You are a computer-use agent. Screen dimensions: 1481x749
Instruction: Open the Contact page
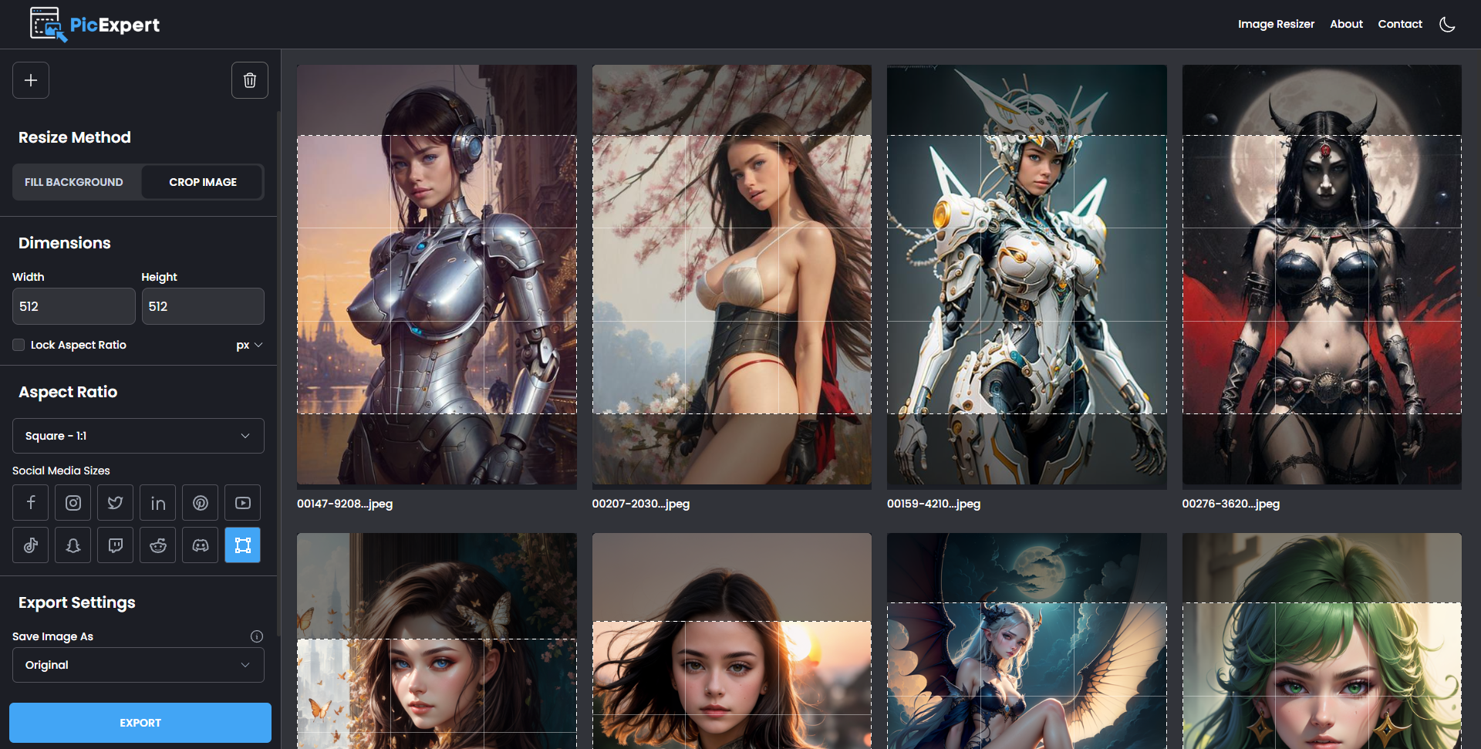(1400, 24)
